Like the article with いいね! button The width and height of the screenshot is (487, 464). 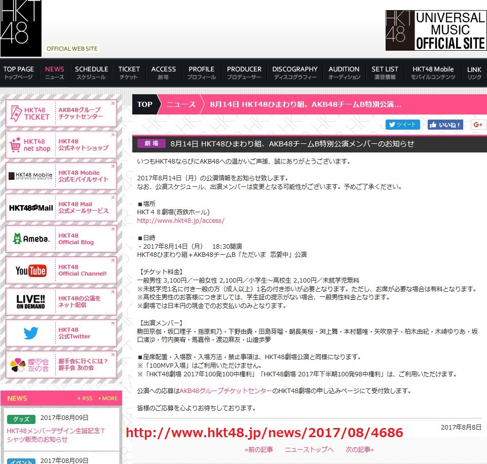(x=445, y=125)
